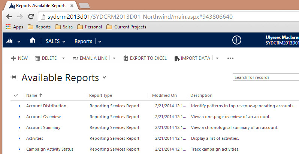Viewport: 299px width, 154px height.
Task: Open the Reports navigation menu item
Action: point(83,41)
